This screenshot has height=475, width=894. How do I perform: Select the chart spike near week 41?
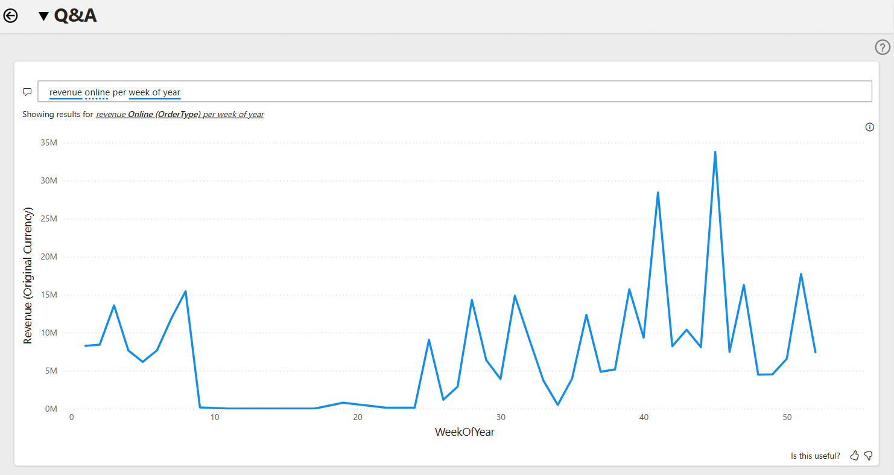pyautogui.click(x=658, y=193)
